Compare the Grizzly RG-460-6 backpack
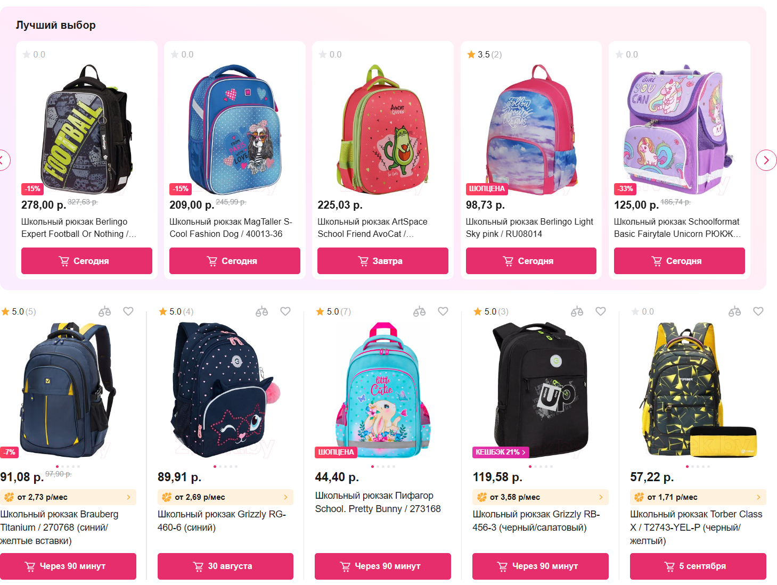The width and height of the screenshot is (777, 585). 261,311
